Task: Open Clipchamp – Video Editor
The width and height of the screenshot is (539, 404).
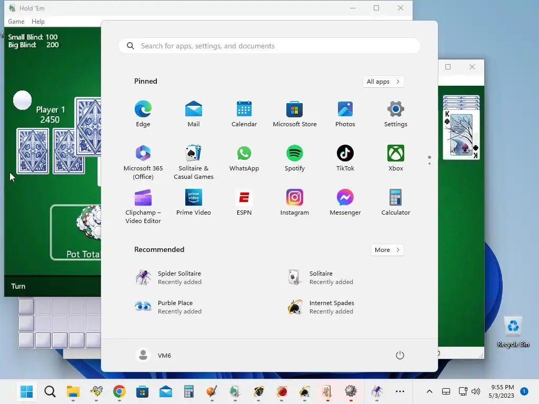Action: point(143,206)
